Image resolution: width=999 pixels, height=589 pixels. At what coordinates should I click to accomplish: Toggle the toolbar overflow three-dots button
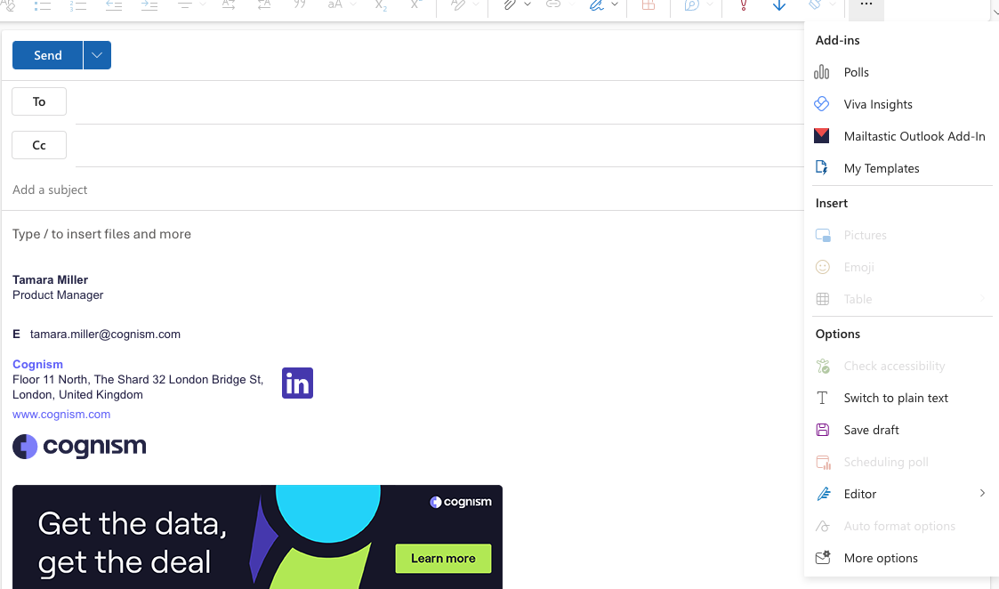click(866, 5)
